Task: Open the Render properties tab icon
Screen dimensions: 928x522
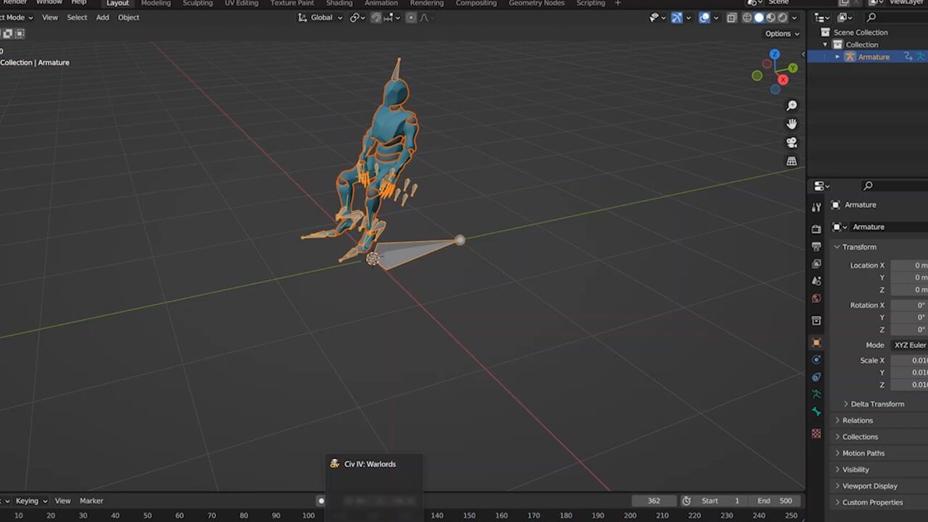Action: [x=816, y=229]
